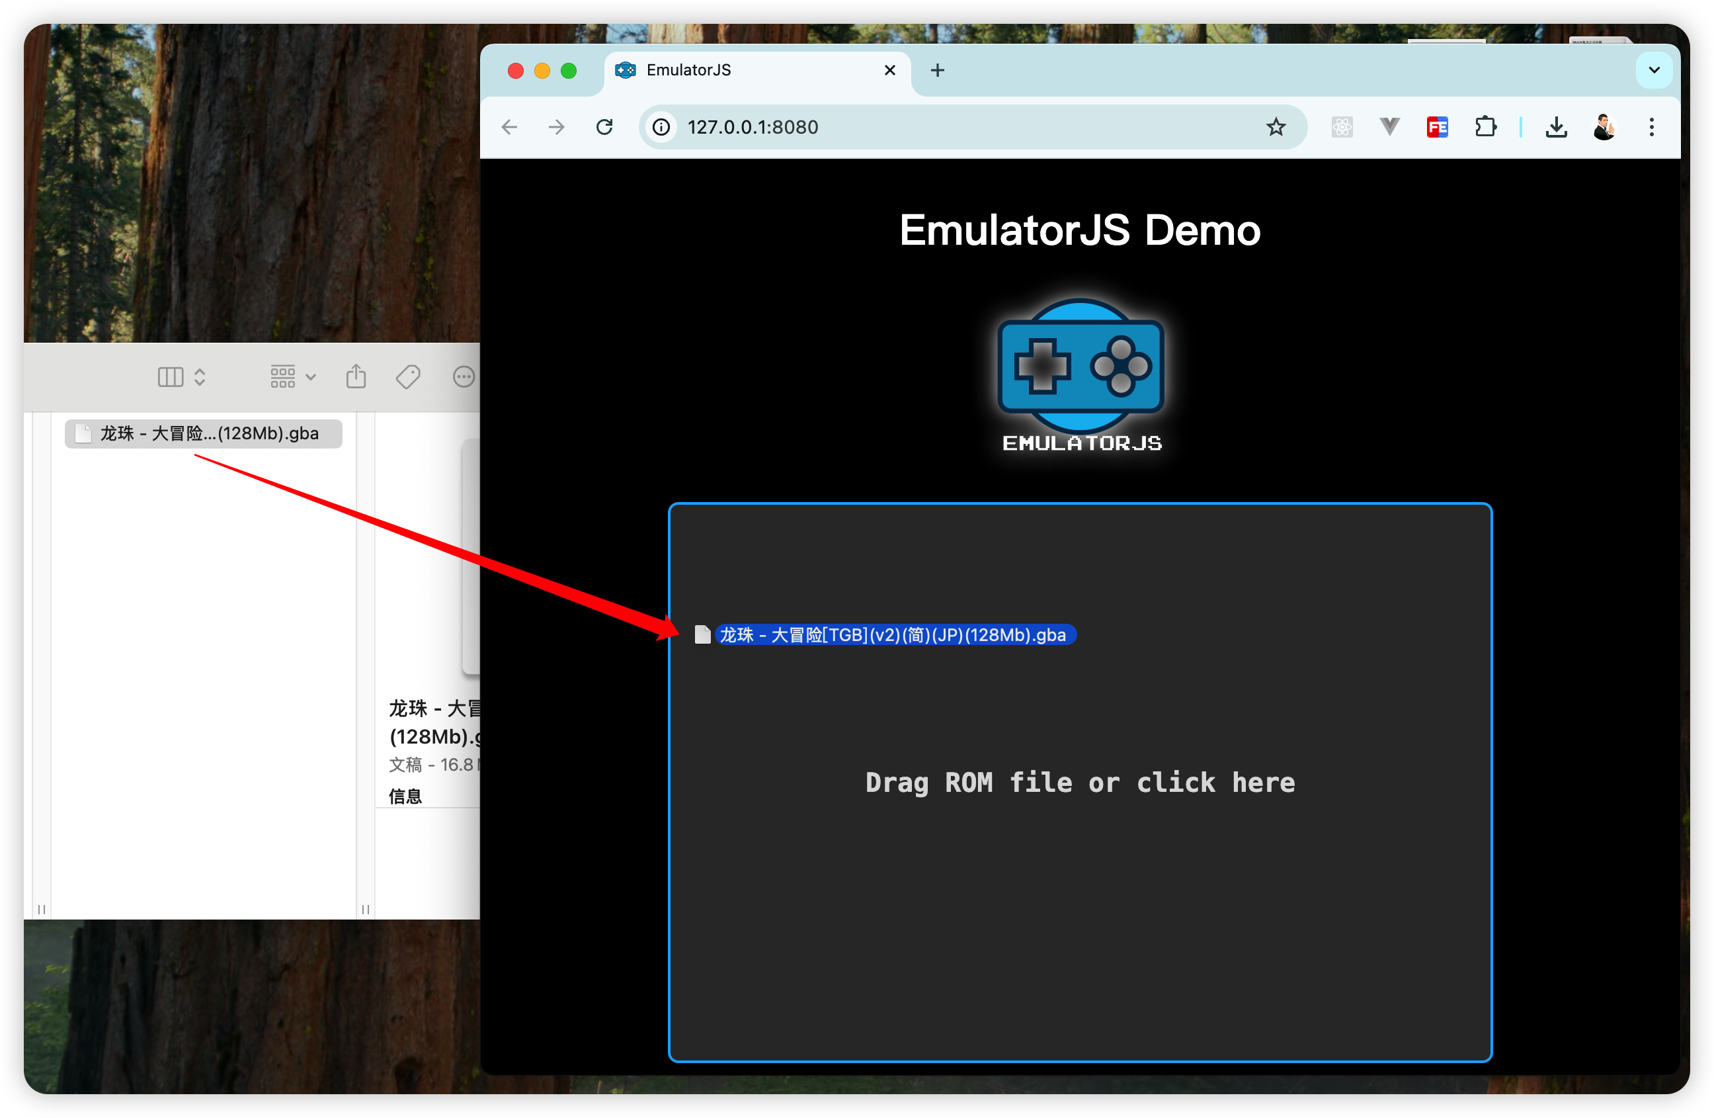Click the React devtools extension icon
The width and height of the screenshot is (1714, 1118).
coord(1342,128)
